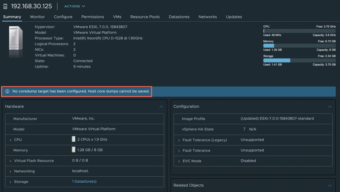The image size is (340, 192).
Task: Click the info icon in the coredump warning
Action: [x=7, y=91]
